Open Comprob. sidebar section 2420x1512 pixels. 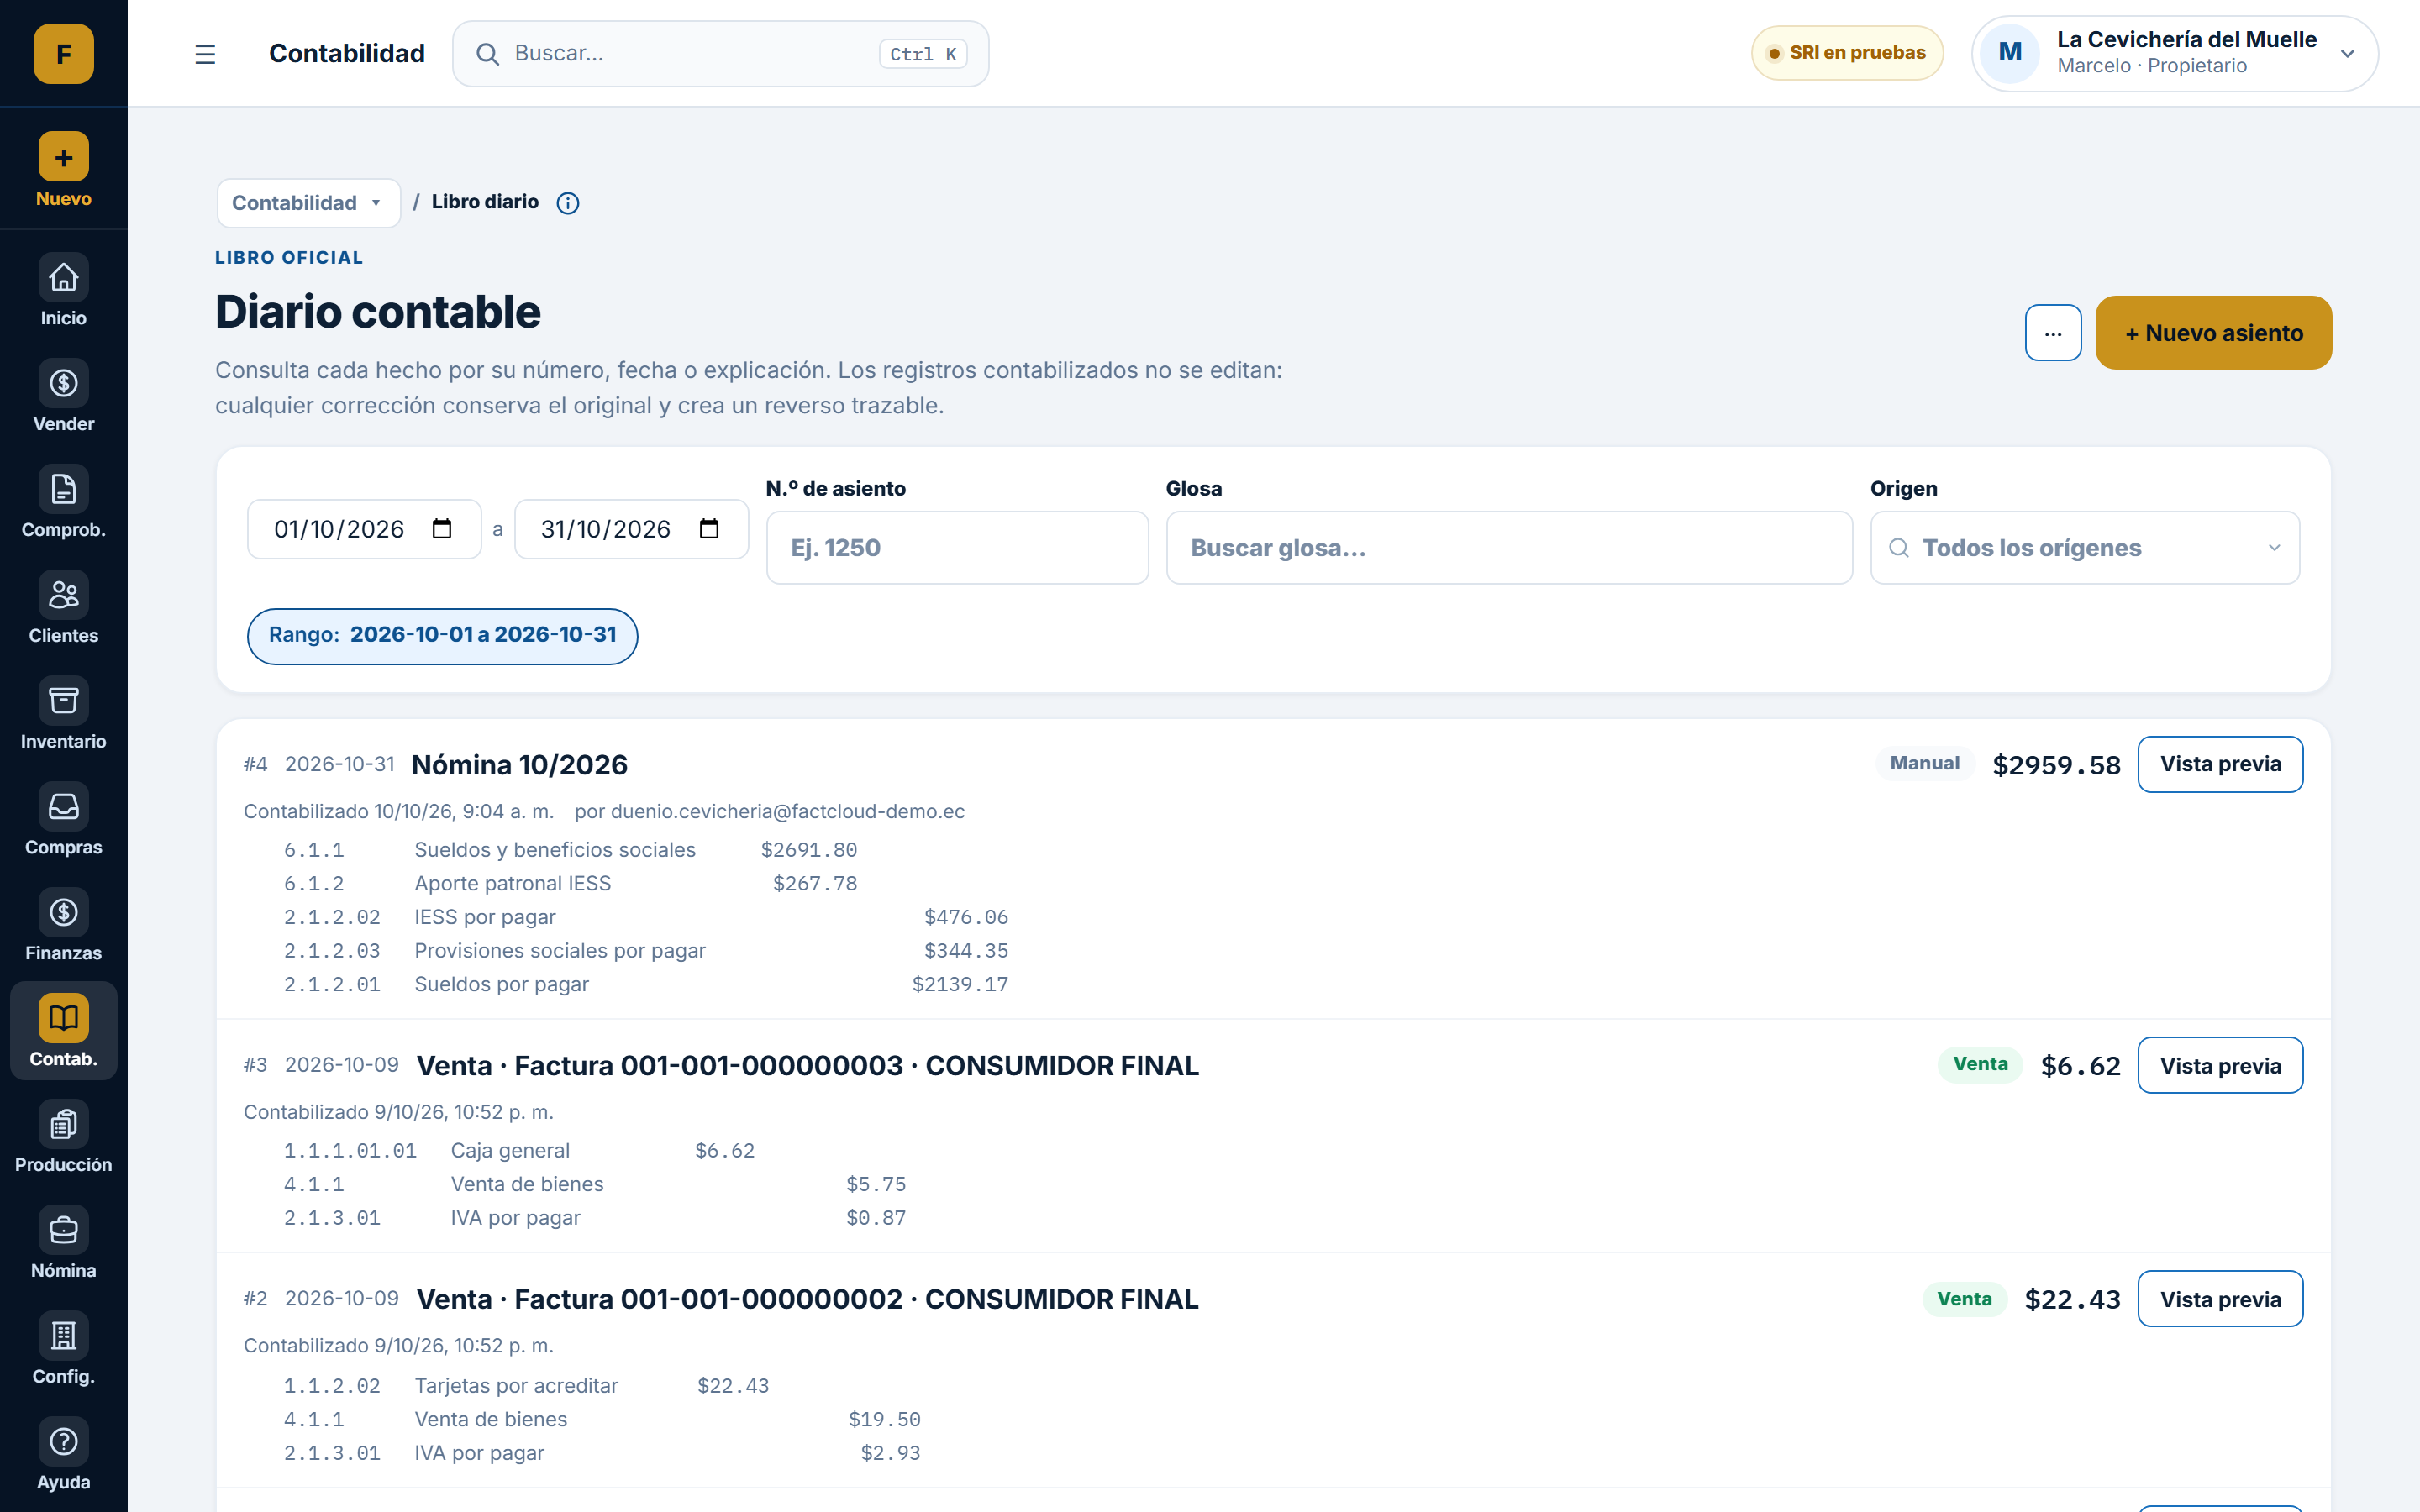[x=63, y=502]
